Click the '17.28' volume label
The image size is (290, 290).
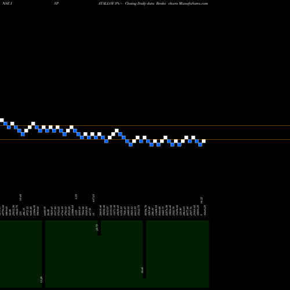coord(41,280)
